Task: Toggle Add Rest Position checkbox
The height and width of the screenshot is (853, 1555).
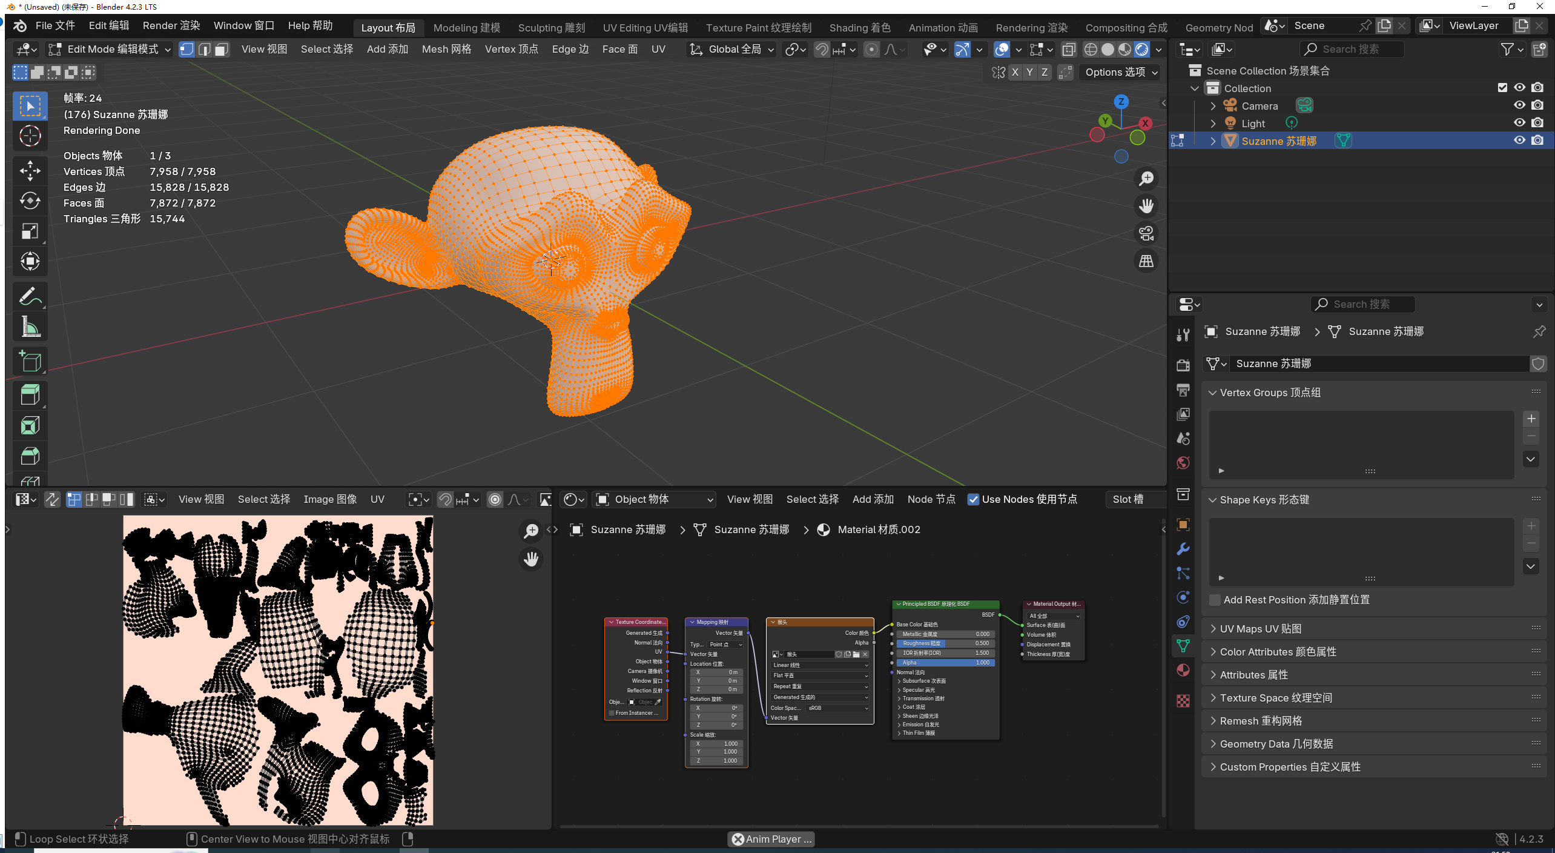Action: tap(1215, 600)
